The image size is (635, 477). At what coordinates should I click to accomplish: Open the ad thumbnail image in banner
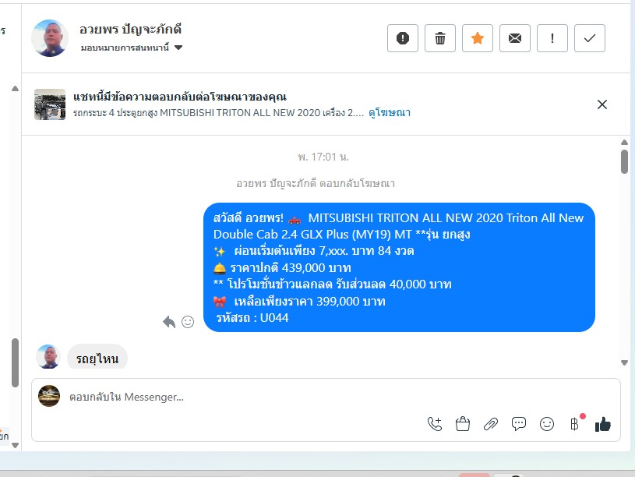tap(50, 104)
